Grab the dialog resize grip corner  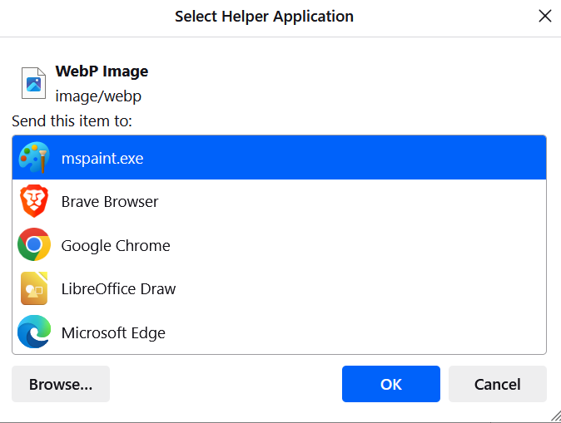pos(556,416)
